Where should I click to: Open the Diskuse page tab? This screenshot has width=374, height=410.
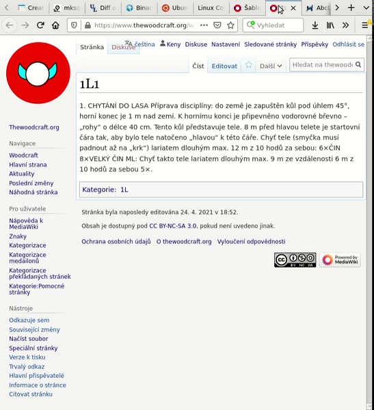(x=123, y=47)
